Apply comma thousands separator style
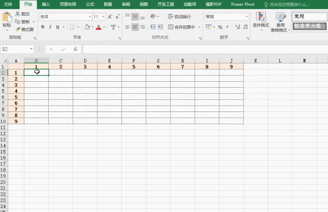This screenshot has height=212, width=328. 228,27
